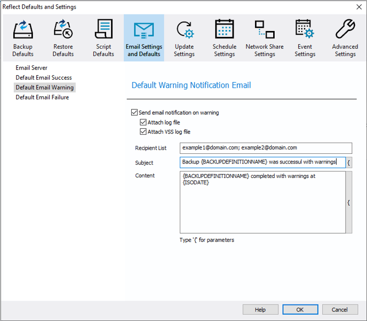The image size is (367, 321).
Task: Open Backup Defaults section
Action: coord(23,38)
